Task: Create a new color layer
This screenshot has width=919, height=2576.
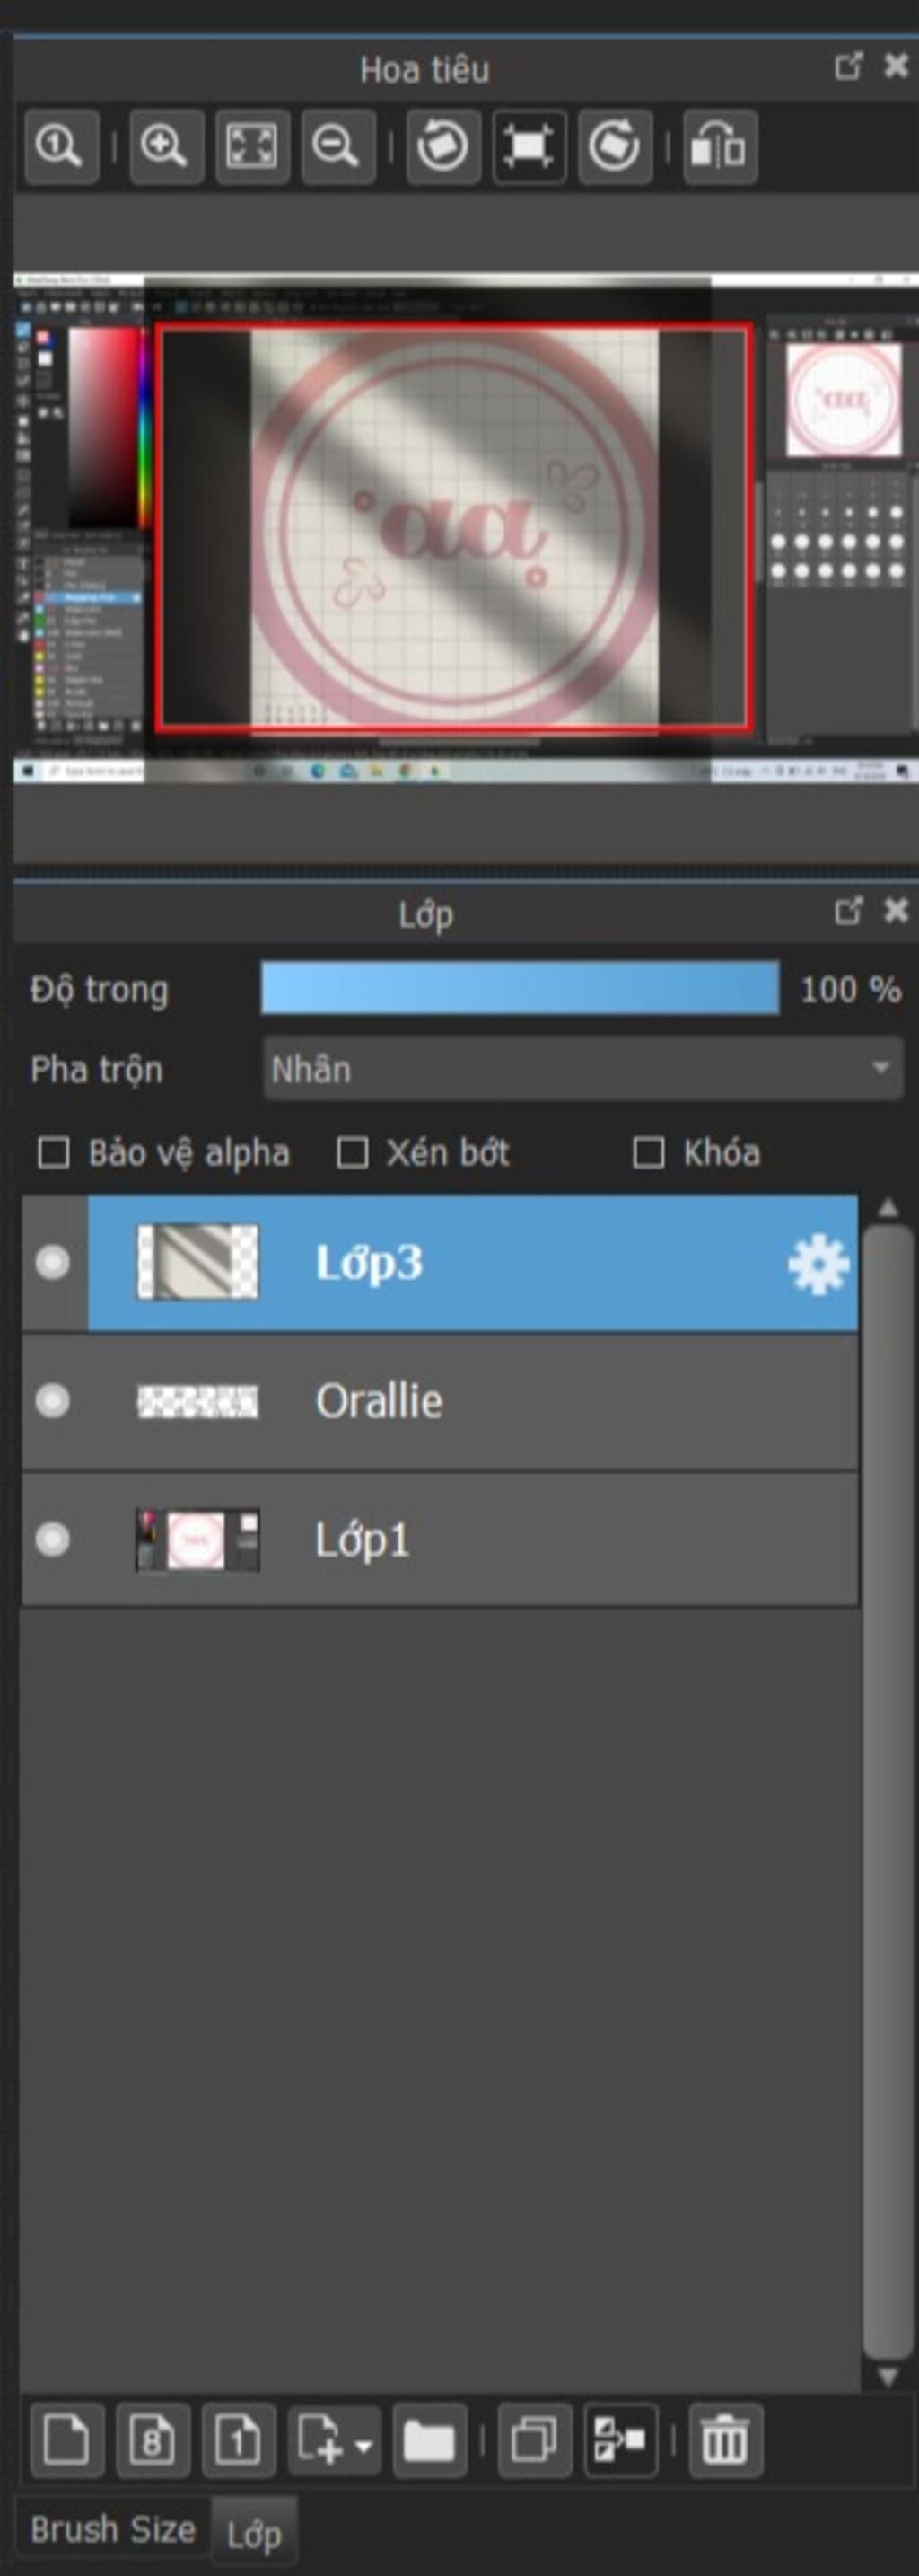Action: click(x=67, y=2440)
